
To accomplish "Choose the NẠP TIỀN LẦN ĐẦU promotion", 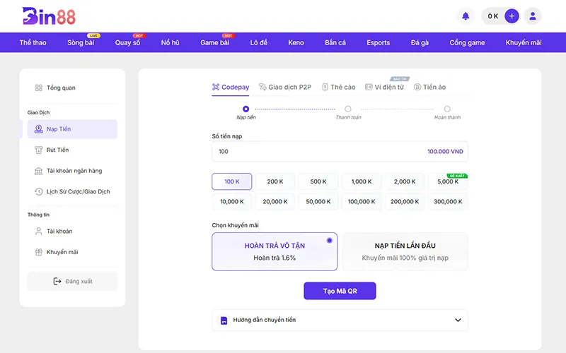I will click(405, 251).
